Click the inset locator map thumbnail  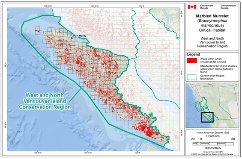click(x=212, y=106)
